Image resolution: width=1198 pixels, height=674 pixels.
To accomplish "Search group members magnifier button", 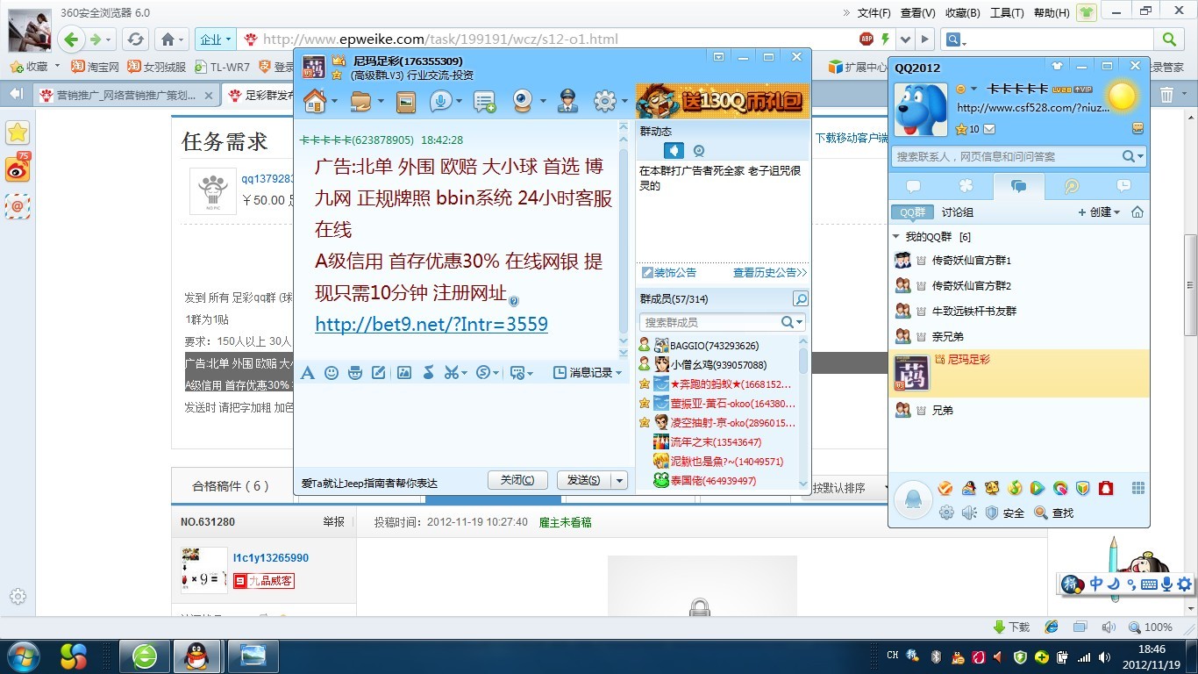I will 800,299.
